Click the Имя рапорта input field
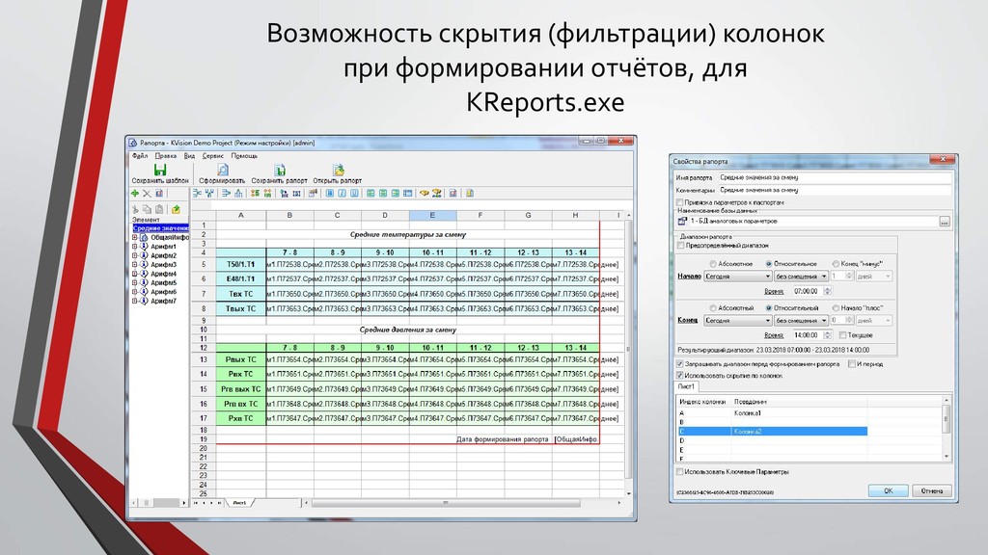The width and height of the screenshot is (988, 555). coord(835,178)
